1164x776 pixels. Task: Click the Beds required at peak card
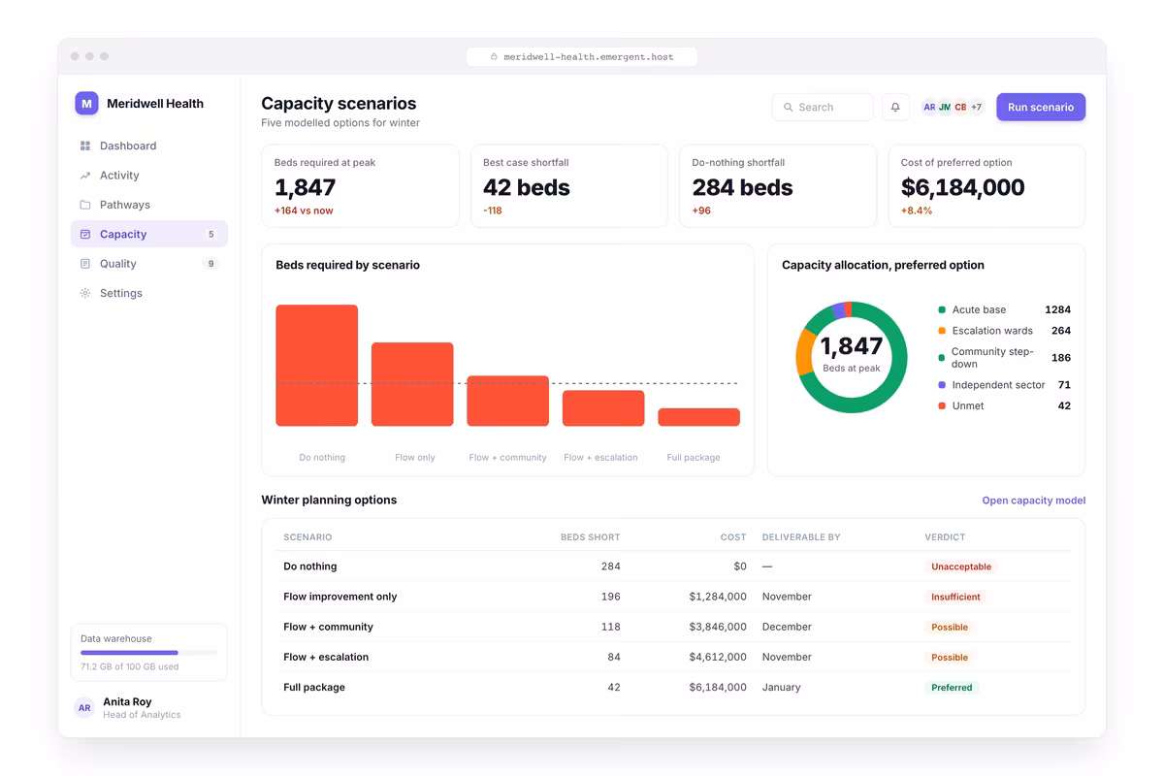coord(360,186)
